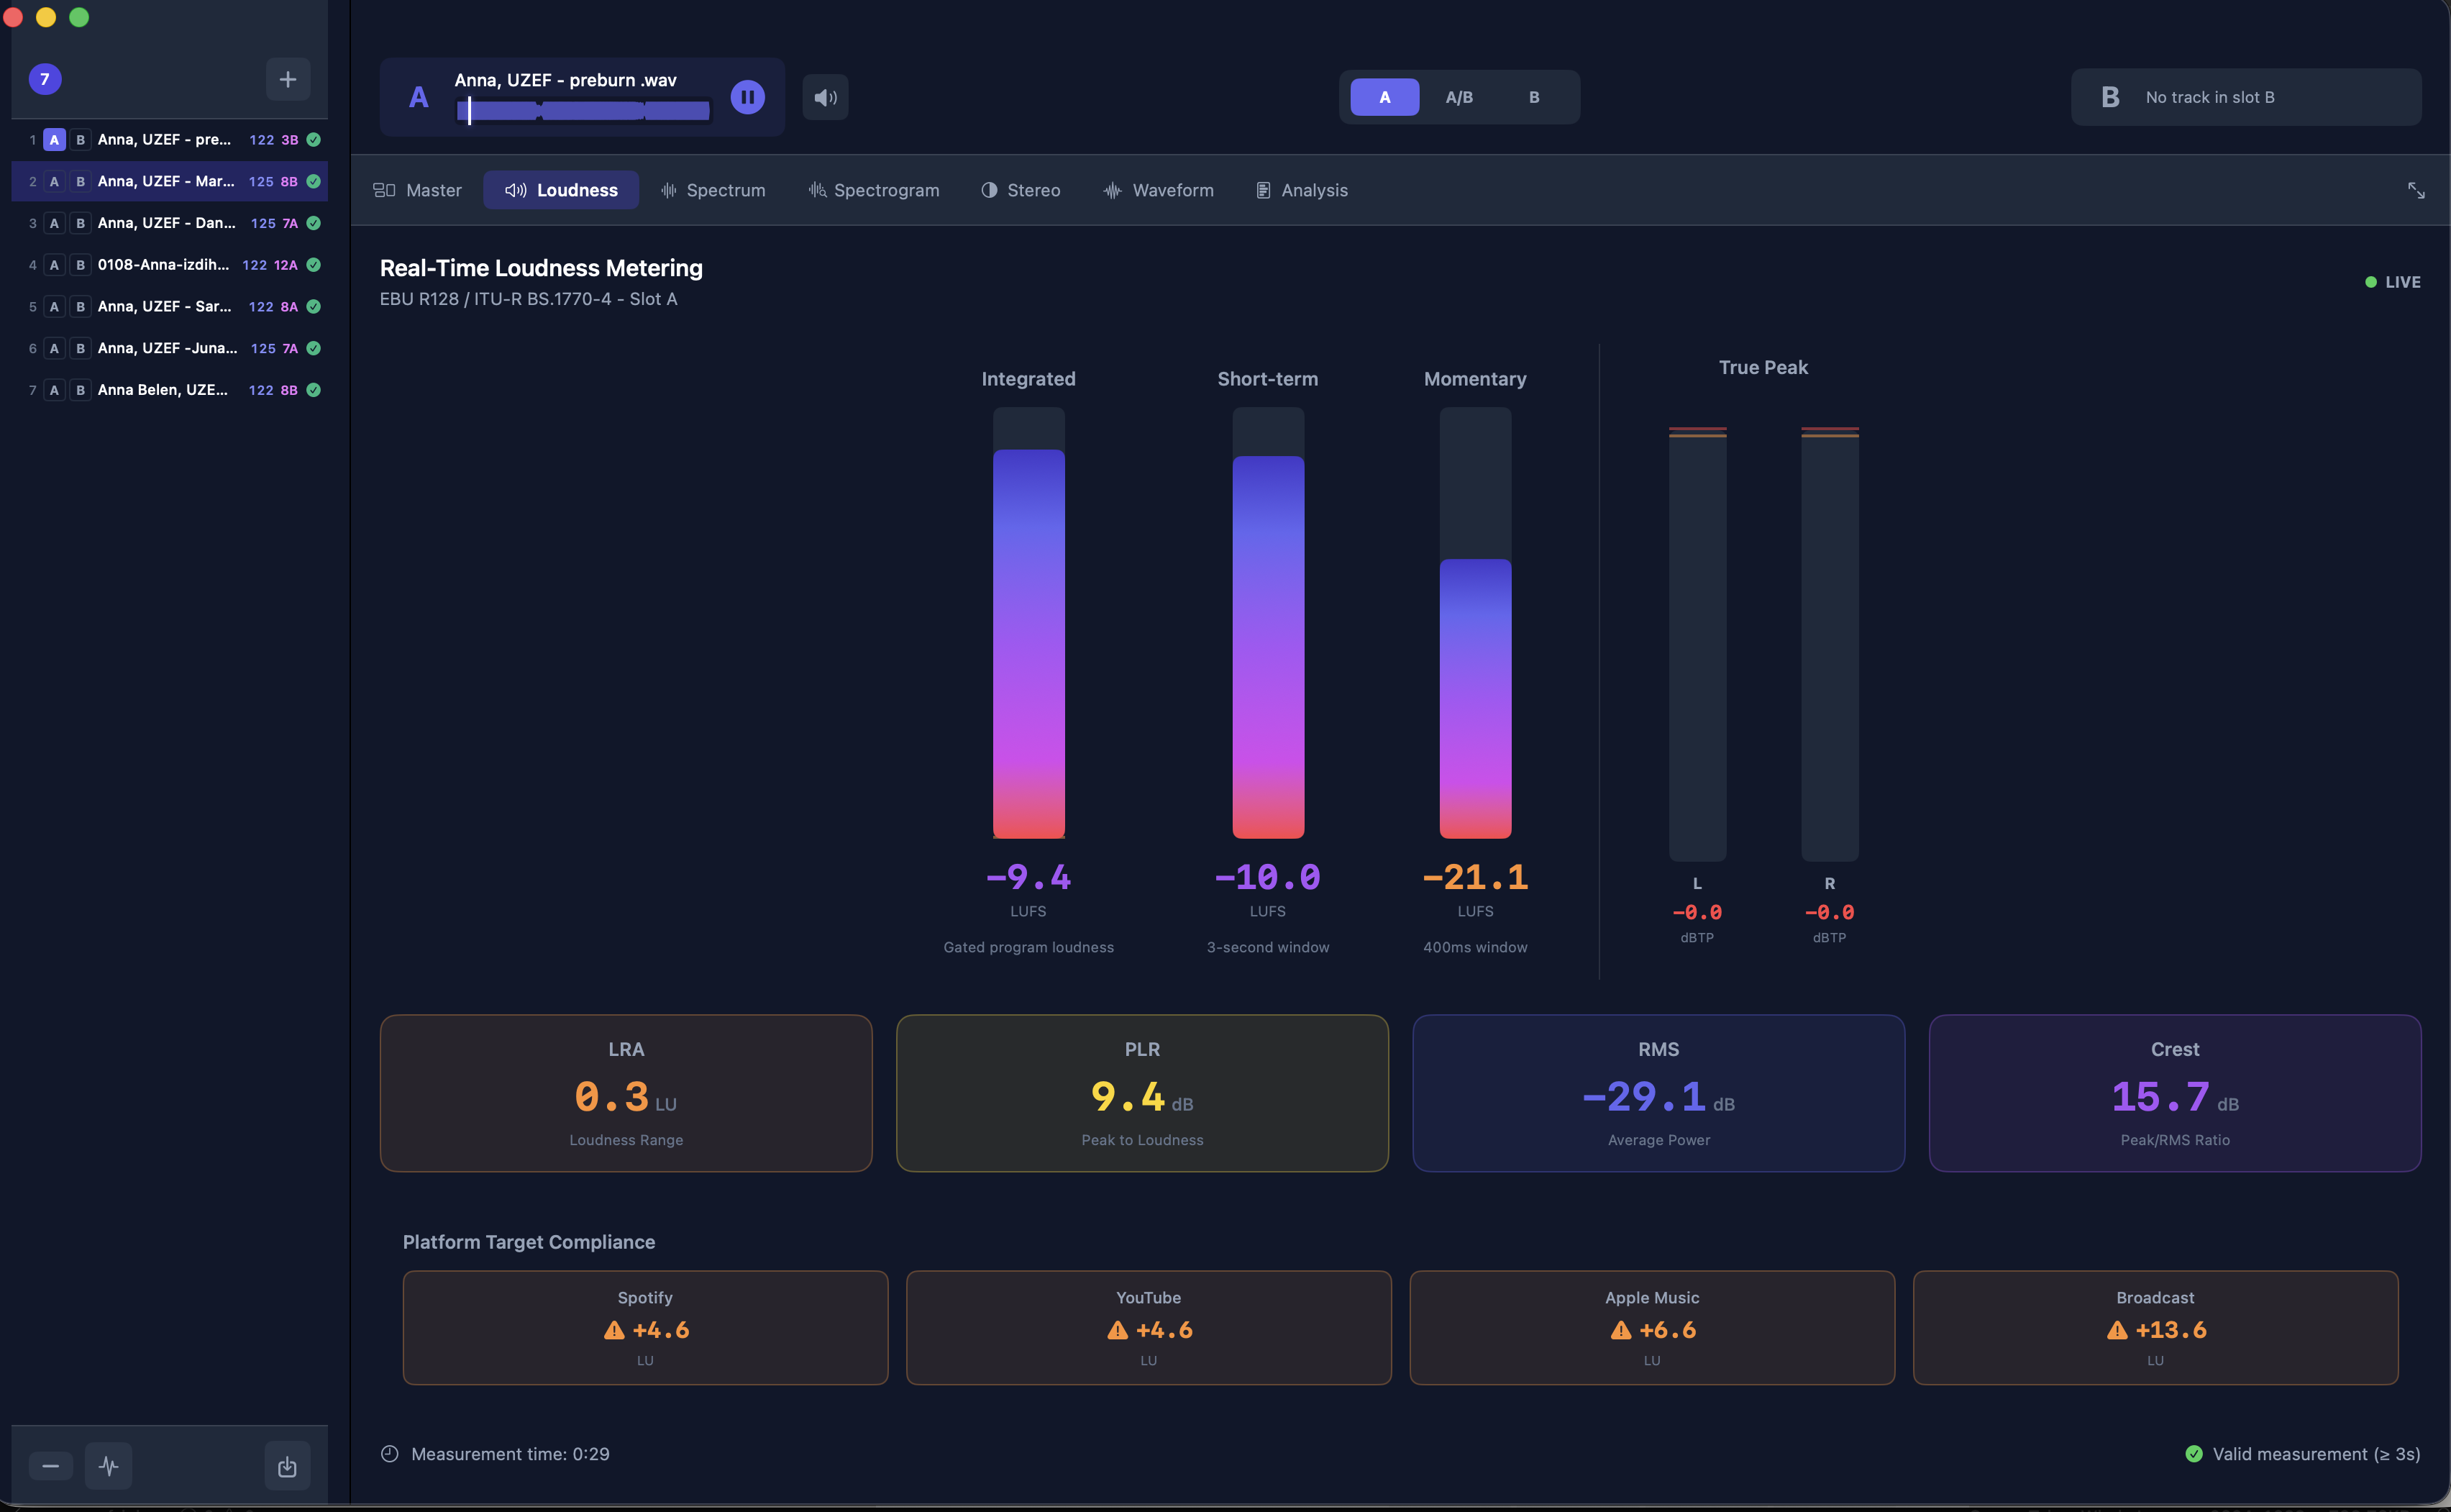Open the Spectrogram tab
Screen dimensions: 2451x1512
(x=874, y=190)
